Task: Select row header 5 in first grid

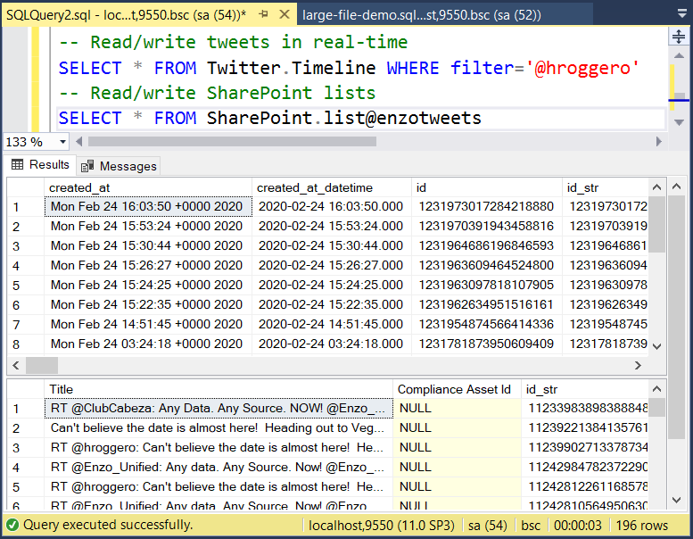Action: tap(26, 286)
